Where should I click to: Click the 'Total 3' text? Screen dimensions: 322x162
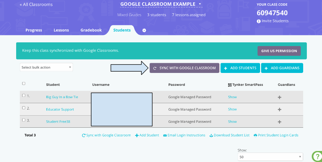[x=30, y=135]
